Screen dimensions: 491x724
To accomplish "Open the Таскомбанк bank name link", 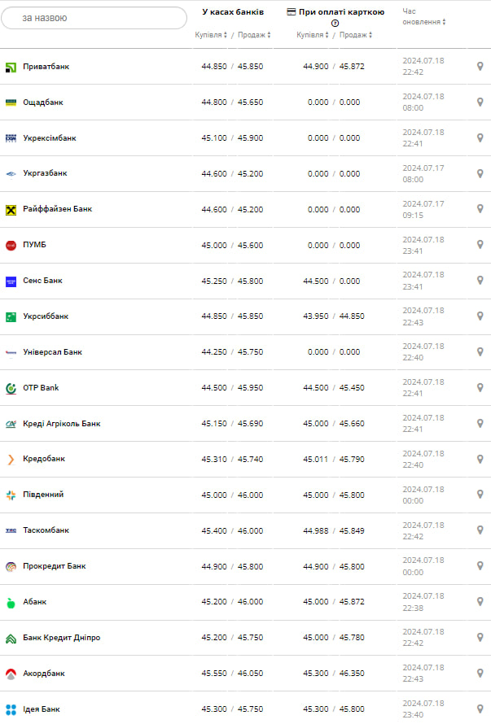I will pyautogui.click(x=46, y=530).
